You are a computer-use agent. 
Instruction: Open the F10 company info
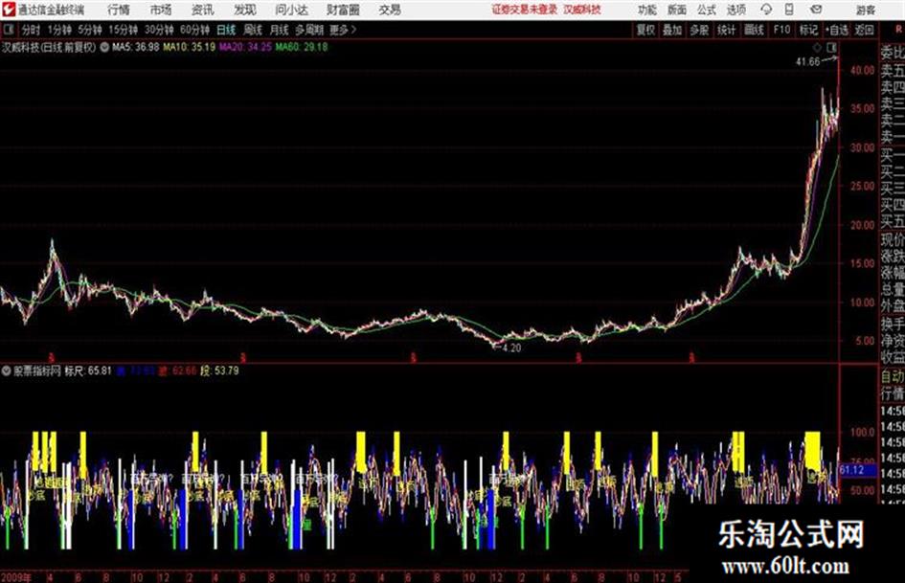[x=781, y=30]
